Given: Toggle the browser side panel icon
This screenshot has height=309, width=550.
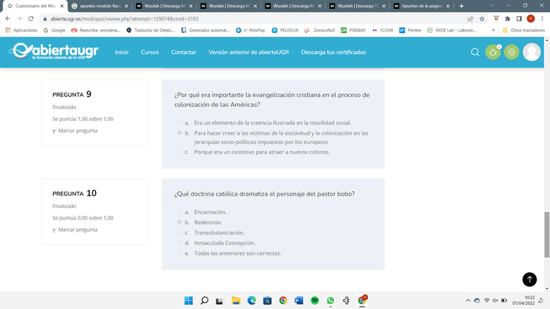Looking at the screenshot, I should (519, 19).
